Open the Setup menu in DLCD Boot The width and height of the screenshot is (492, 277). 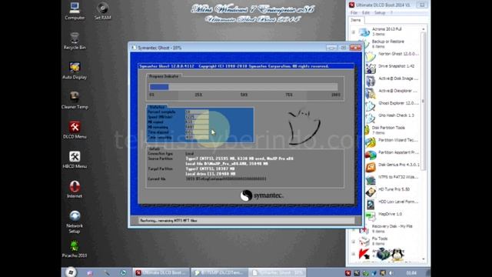pos(380,12)
